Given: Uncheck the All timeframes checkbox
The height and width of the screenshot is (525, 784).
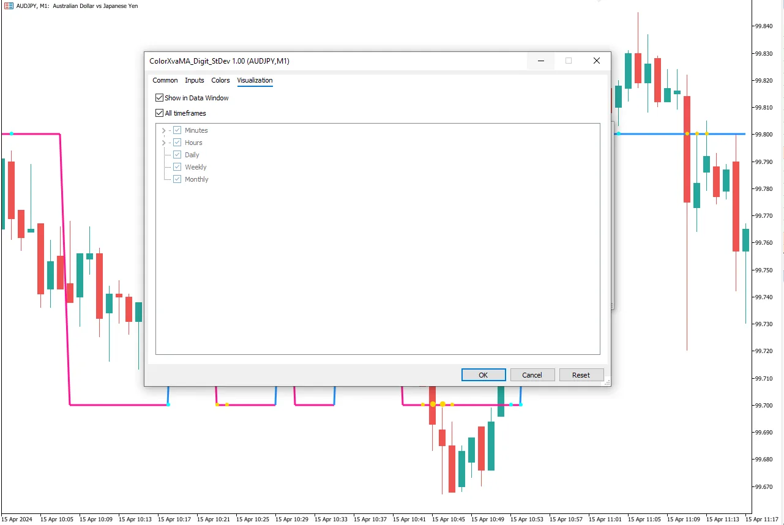Looking at the screenshot, I should click(159, 113).
